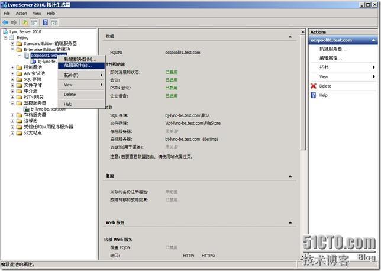Toggle the Show/Hide Console Tree toolbar icon
The image size is (381, 271).
(34, 22)
